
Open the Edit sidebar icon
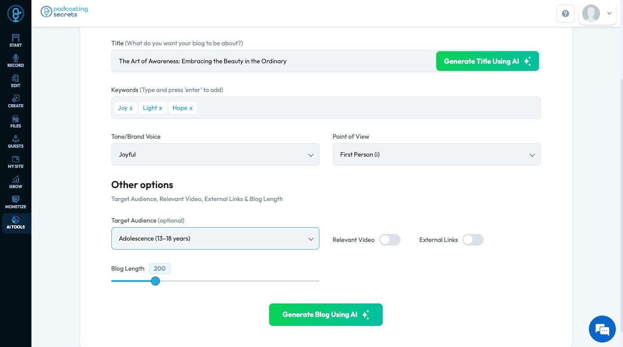coord(16,78)
